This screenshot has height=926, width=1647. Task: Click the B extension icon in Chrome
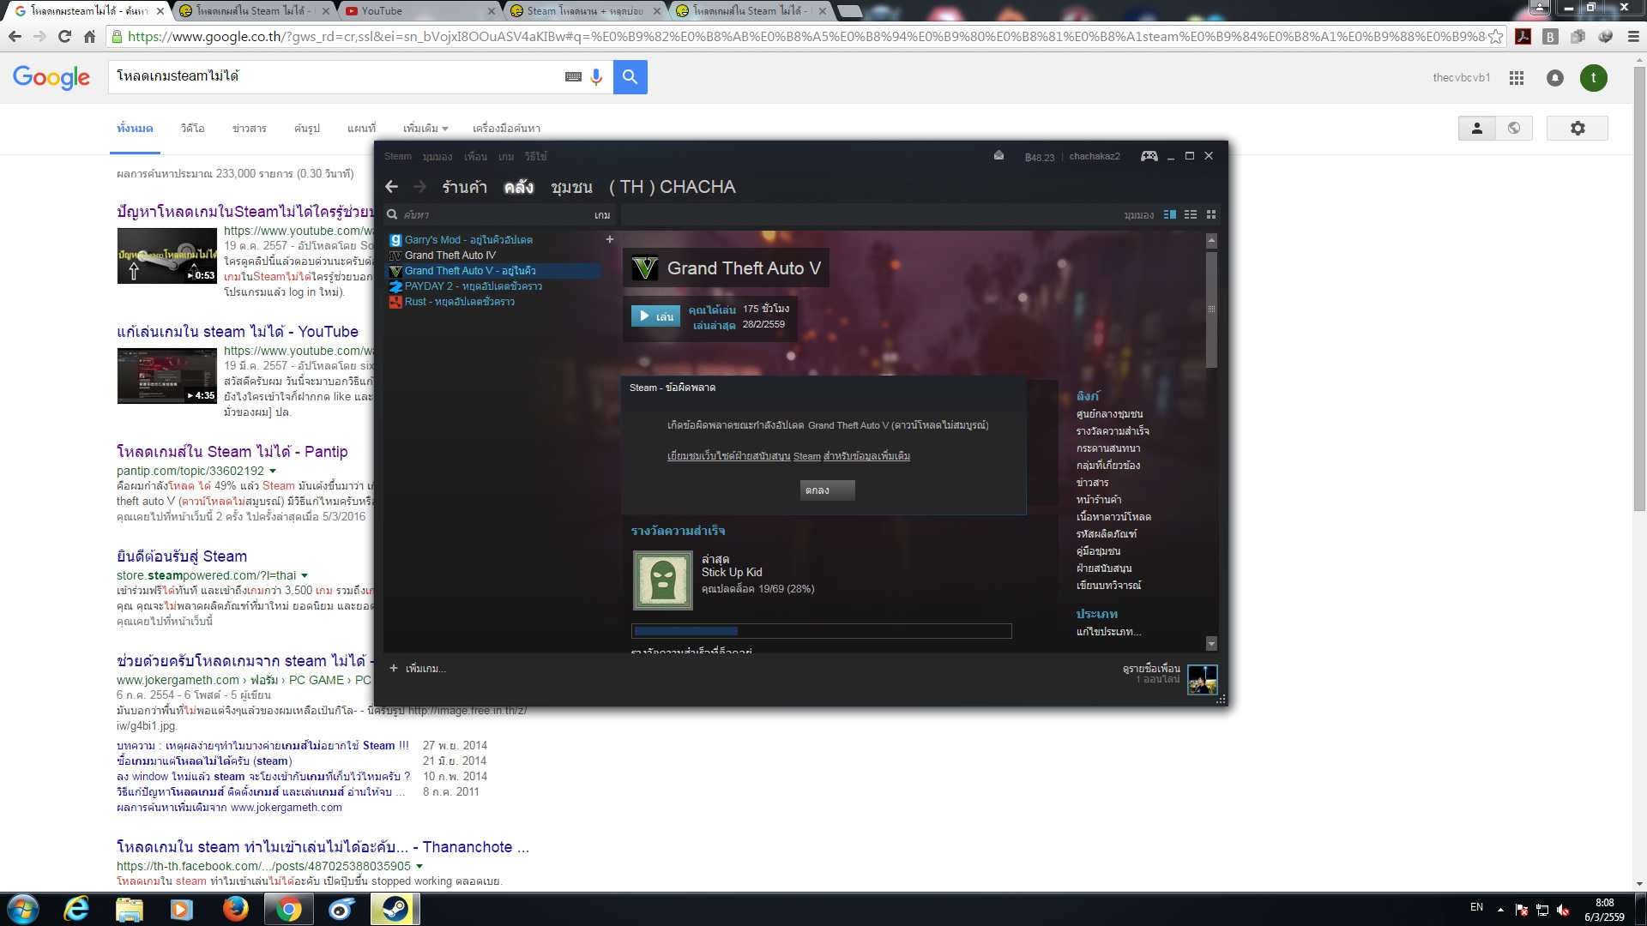[1550, 37]
